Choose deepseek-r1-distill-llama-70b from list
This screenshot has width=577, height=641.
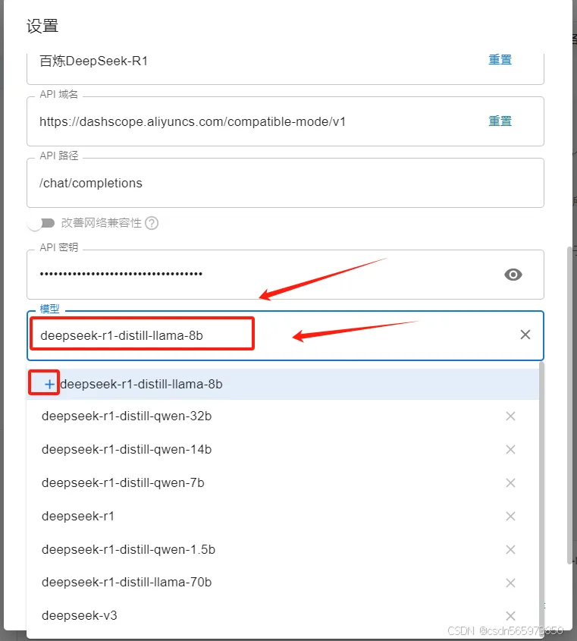[x=283, y=583]
